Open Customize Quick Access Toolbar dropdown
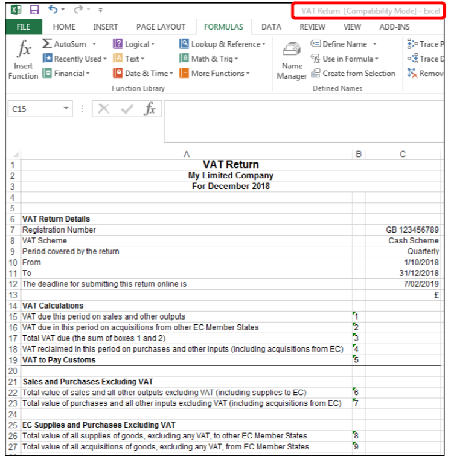The image size is (451, 456). point(100,10)
